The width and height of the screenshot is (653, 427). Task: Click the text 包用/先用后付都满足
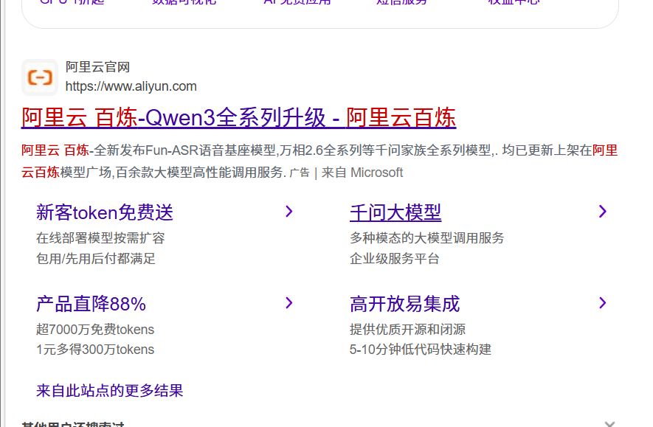95,258
